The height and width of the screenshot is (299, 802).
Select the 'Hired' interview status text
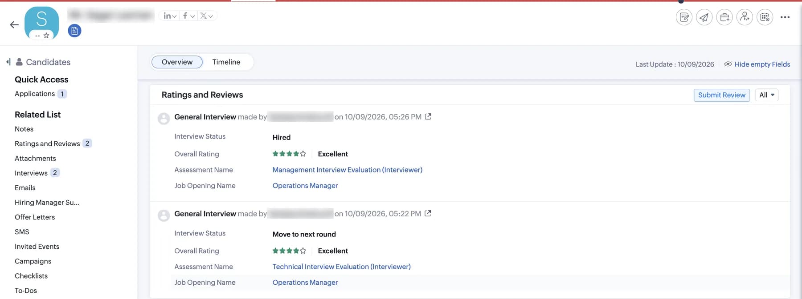coord(282,138)
